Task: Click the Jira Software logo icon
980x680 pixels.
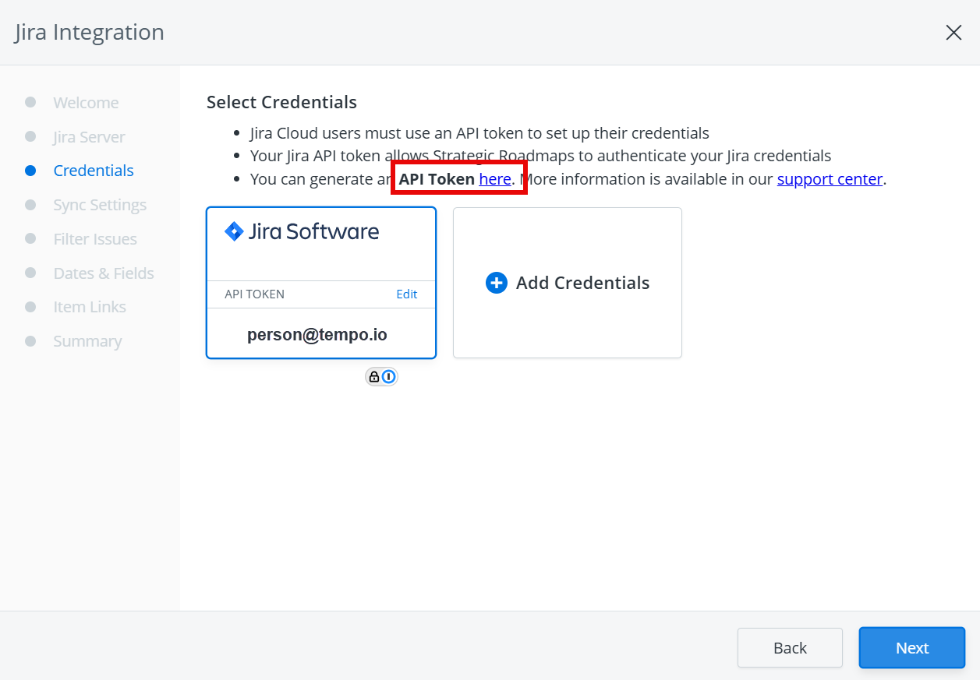Action: [x=235, y=231]
